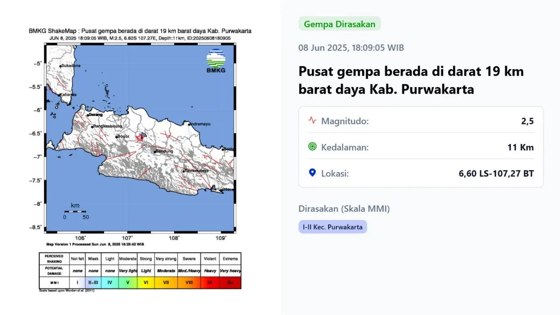Click the I-II Kec. Purwakarta MMI tag
The image size is (560, 315).
(x=332, y=227)
